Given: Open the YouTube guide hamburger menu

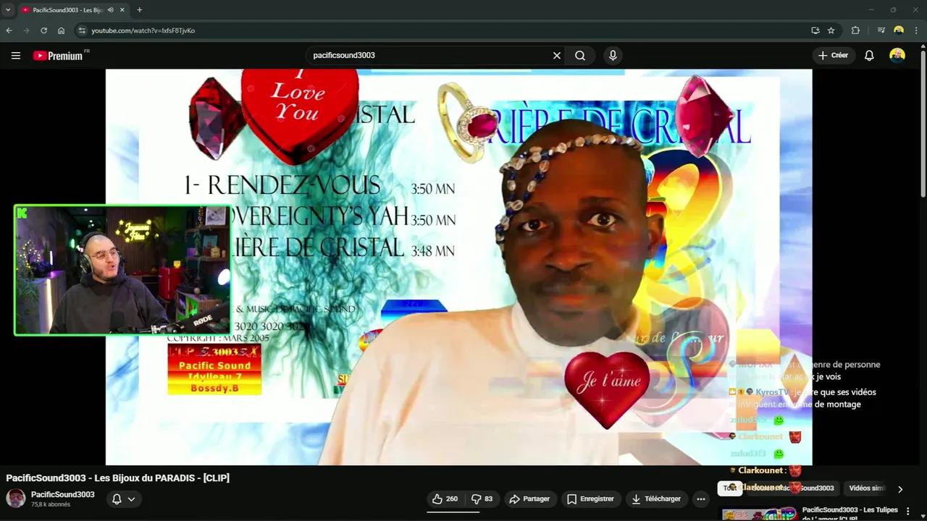Looking at the screenshot, I should pos(15,56).
